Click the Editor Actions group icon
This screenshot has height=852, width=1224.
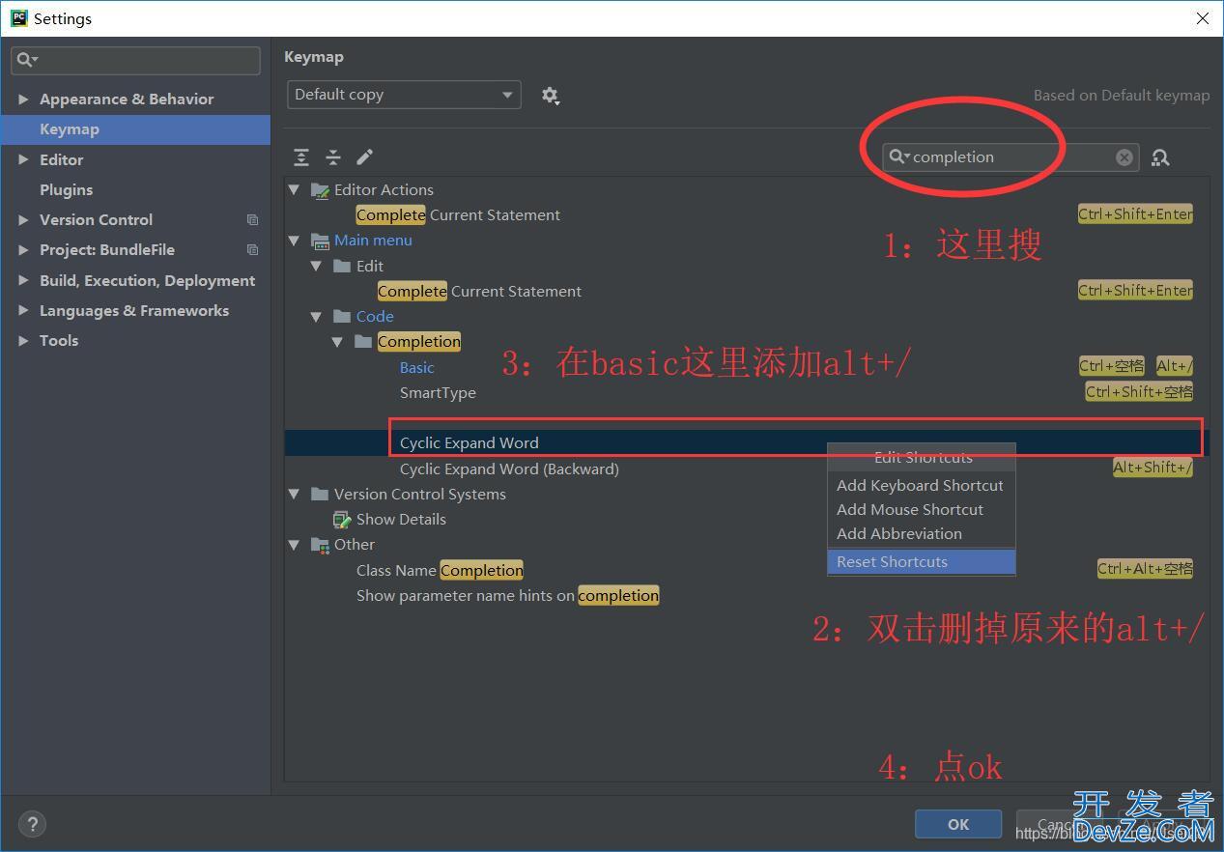pyautogui.click(x=320, y=190)
